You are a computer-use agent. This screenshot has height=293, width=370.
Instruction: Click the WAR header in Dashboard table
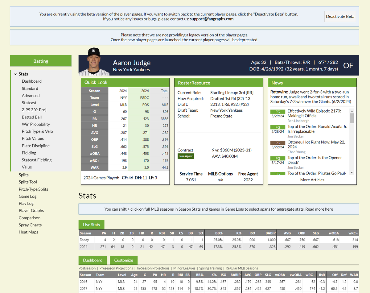[354, 275]
